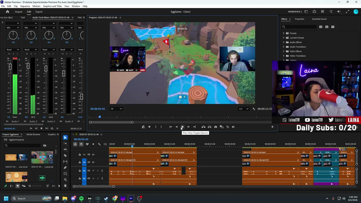Add a marker in the timeline header
The width and height of the screenshot is (361, 203).
click(93, 144)
